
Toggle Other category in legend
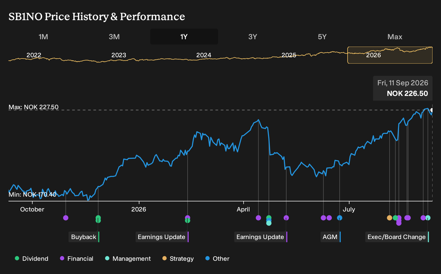pos(217,259)
